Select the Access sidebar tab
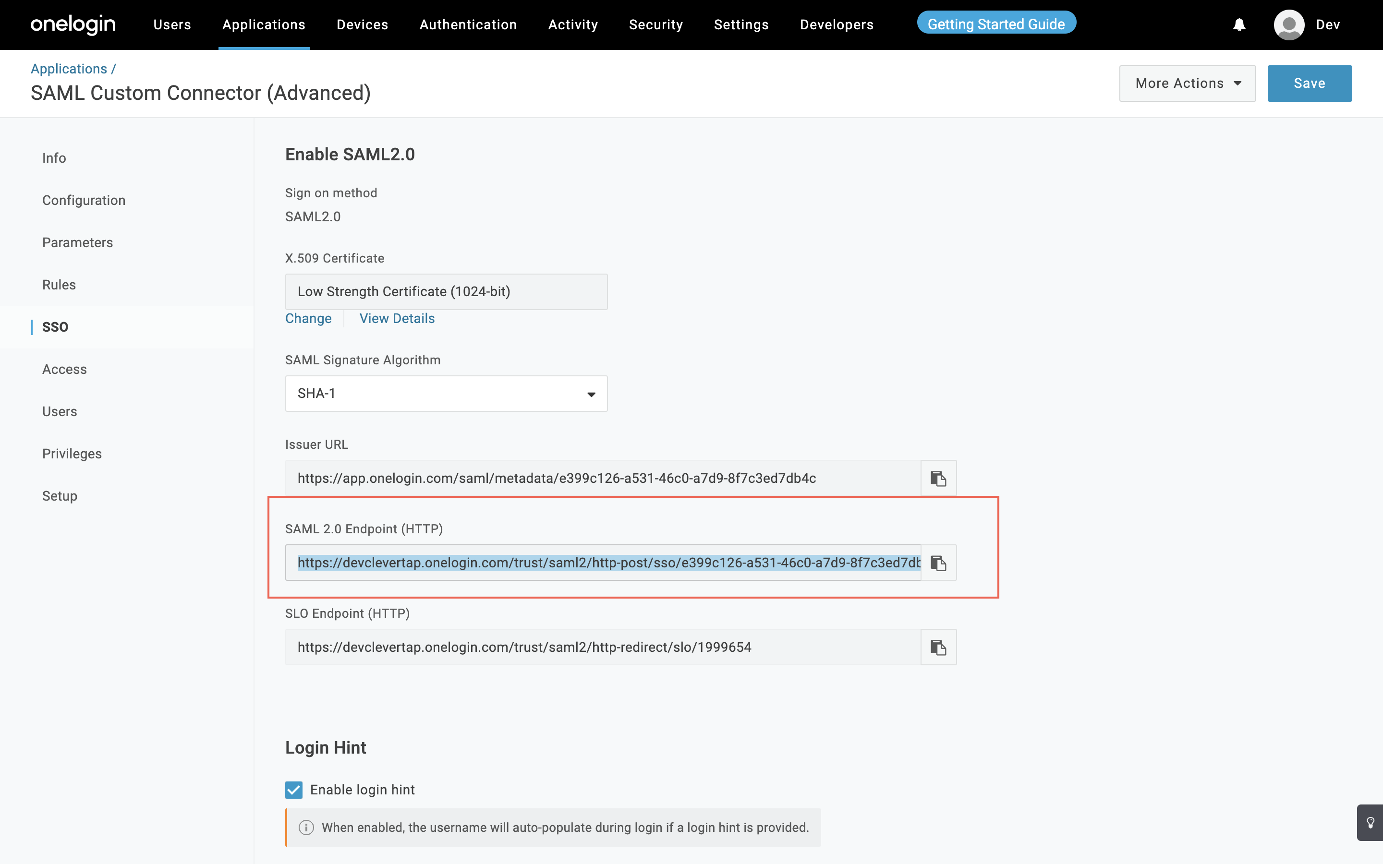 click(64, 369)
